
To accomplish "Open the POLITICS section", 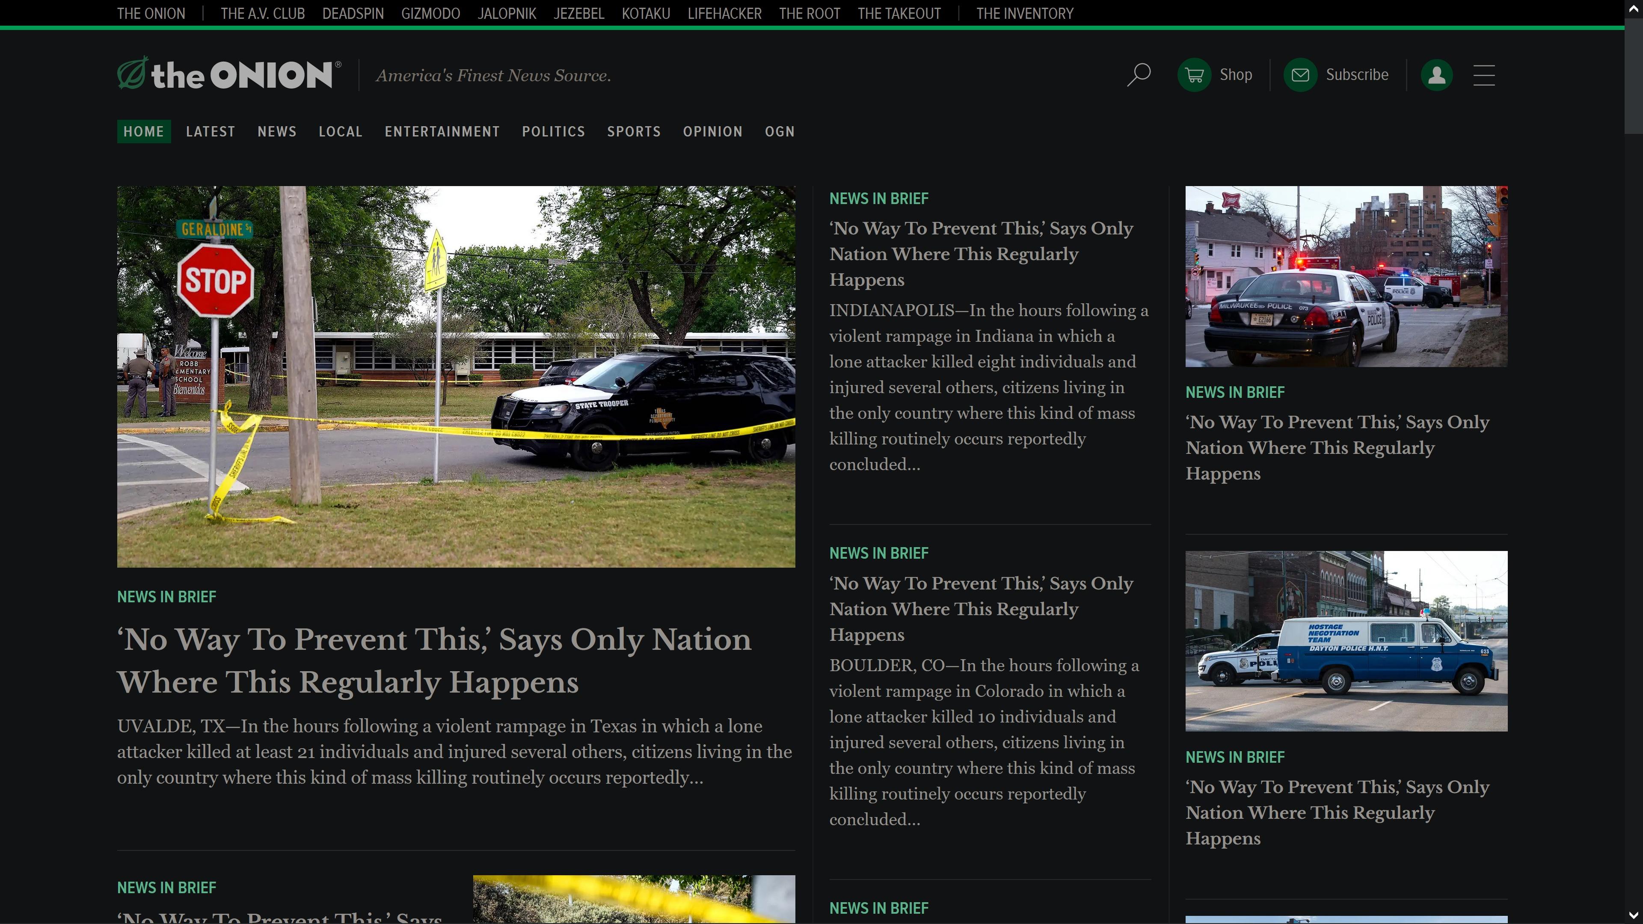I will tap(553, 131).
